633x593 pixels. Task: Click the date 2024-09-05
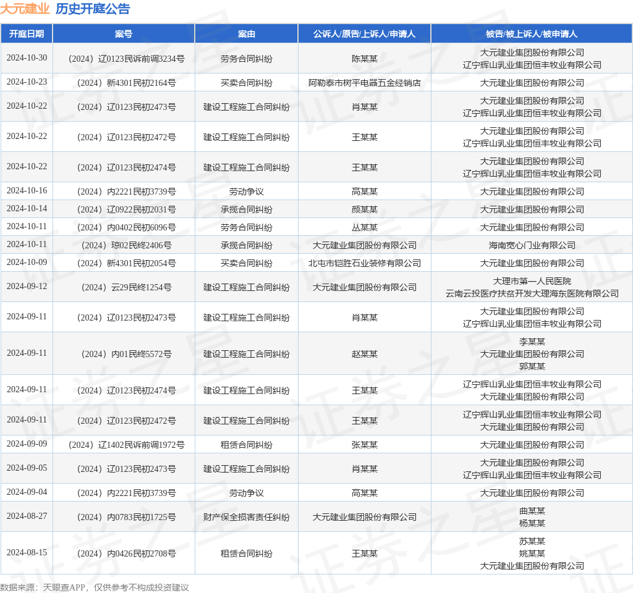click(27, 468)
